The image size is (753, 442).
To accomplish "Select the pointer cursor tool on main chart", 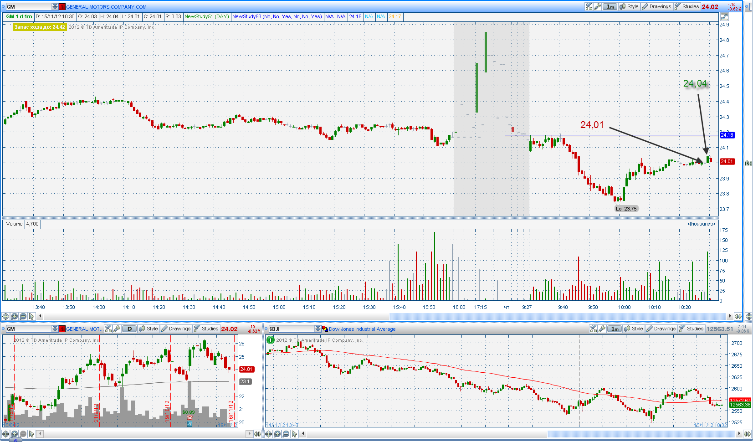I will coord(31,316).
